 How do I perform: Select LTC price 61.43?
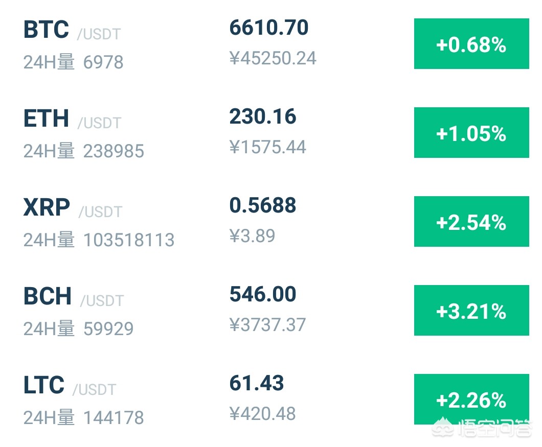(257, 383)
